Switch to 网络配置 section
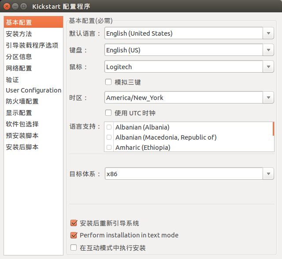Image resolution: width=282 pixels, height=259 pixels. tap(33, 68)
